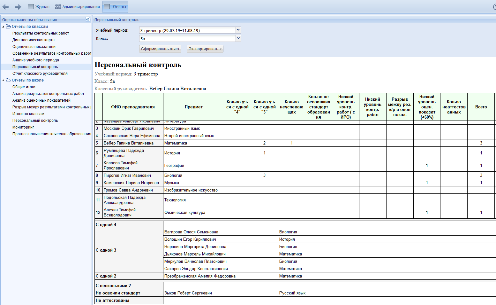496x305 pixels.
Task: Click the Отчеты по классам folder icon
Action: (8, 27)
